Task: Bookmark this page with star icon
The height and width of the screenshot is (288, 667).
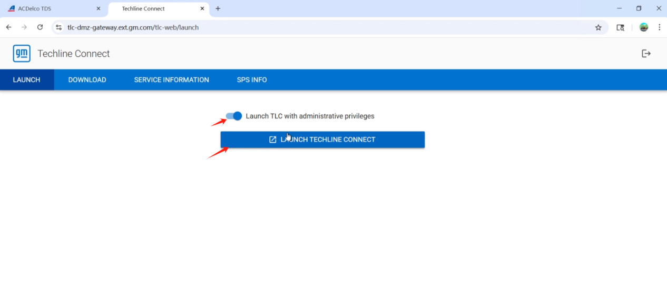Action: click(x=598, y=27)
